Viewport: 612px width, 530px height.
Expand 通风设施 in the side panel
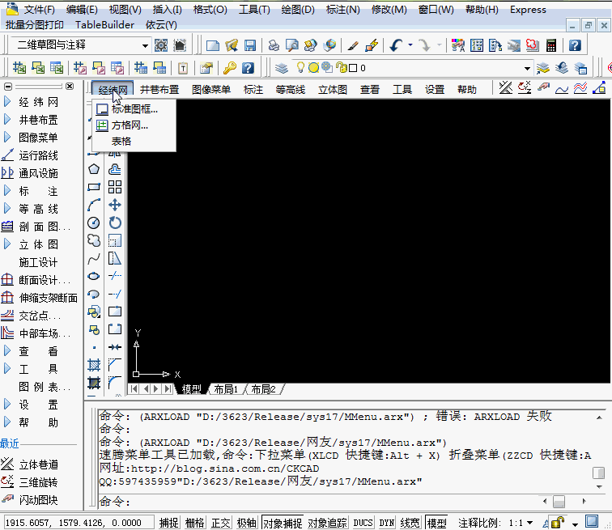click(x=38, y=173)
